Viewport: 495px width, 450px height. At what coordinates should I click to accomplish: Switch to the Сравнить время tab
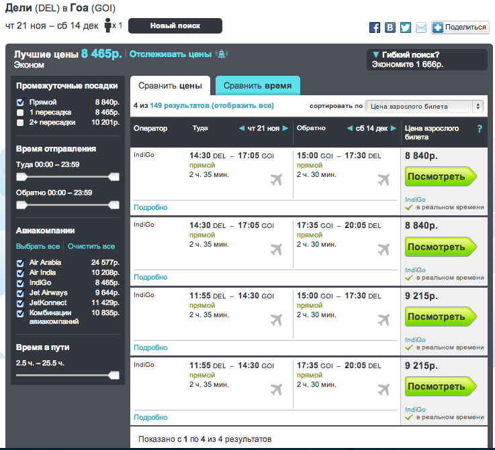[257, 86]
